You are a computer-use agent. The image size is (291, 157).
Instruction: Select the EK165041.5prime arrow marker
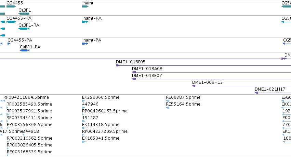pos(84,142)
